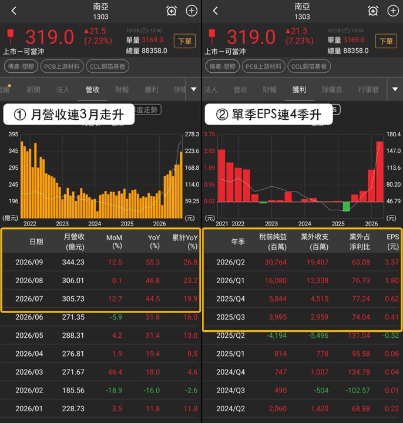Tap EPS value 3.37 for 2026/Q2
This screenshot has width=403, height=423.
coord(392,262)
